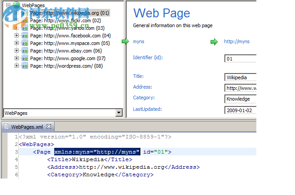
Task: Click the Identifier (id) field
Action: (240, 59)
